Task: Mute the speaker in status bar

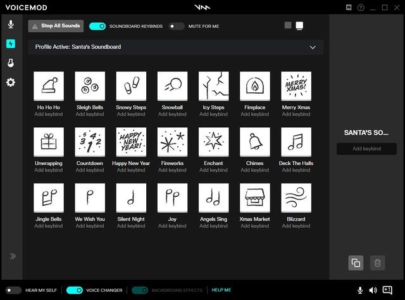Action: click(x=373, y=291)
